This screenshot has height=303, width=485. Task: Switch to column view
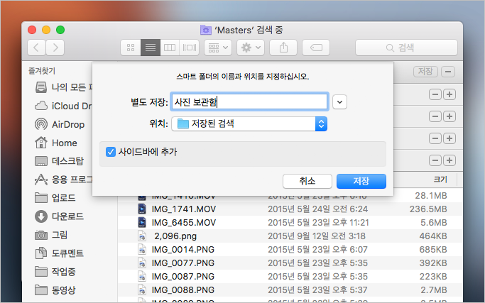tap(170, 48)
